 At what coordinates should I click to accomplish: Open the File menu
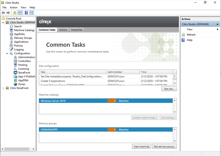(5, 7)
